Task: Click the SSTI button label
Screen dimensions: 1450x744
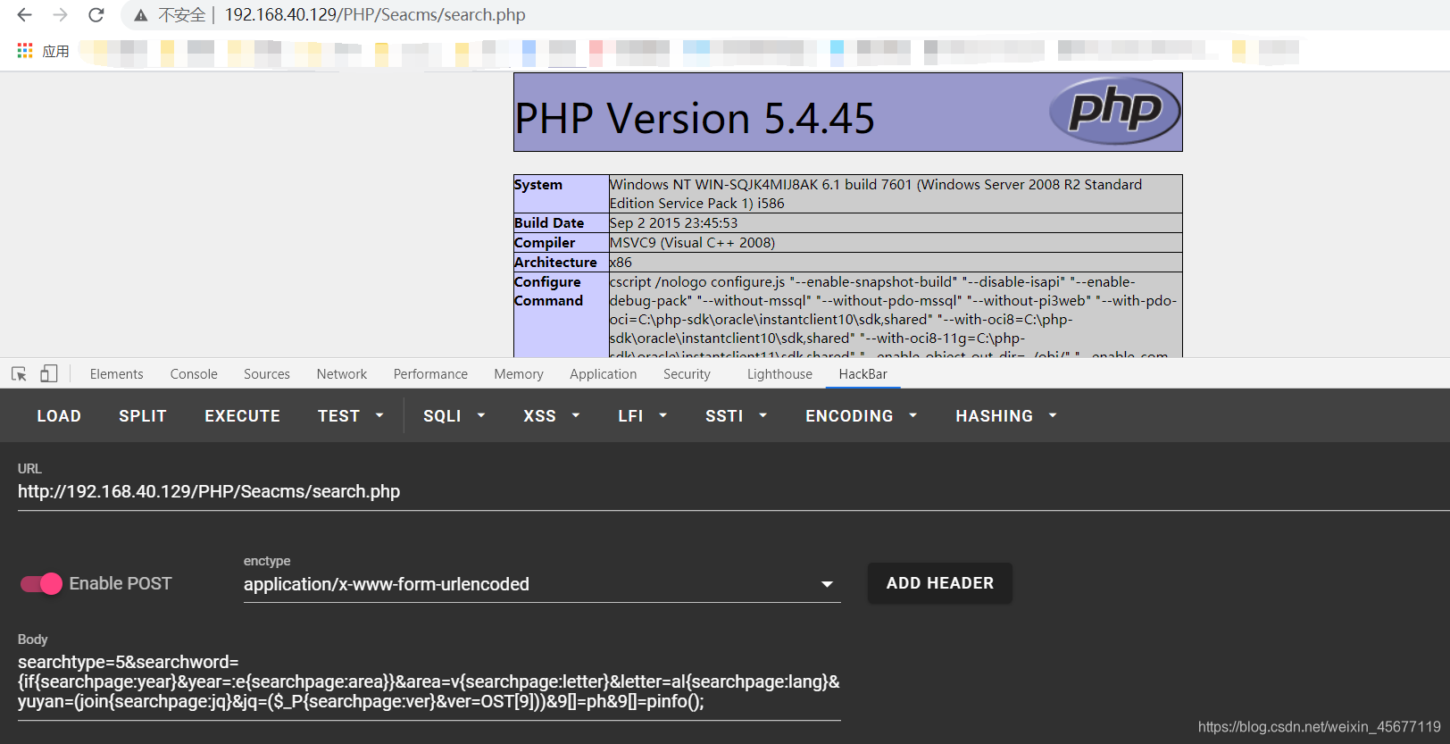Action: click(724, 416)
